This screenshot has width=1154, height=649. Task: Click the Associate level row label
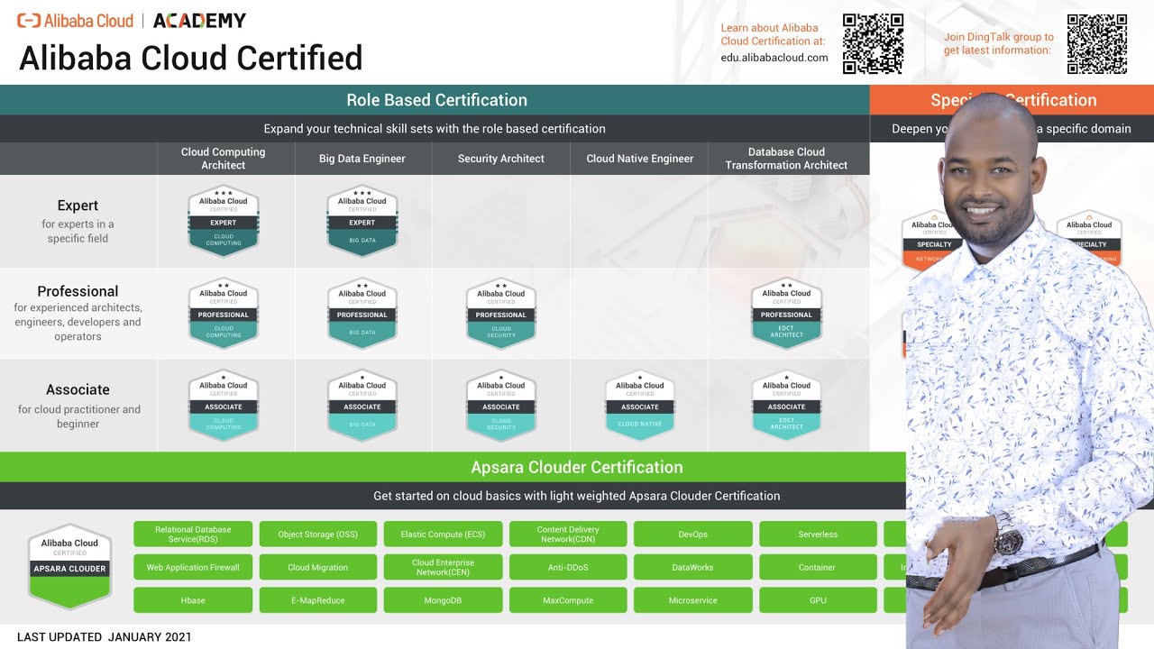[78, 389]
